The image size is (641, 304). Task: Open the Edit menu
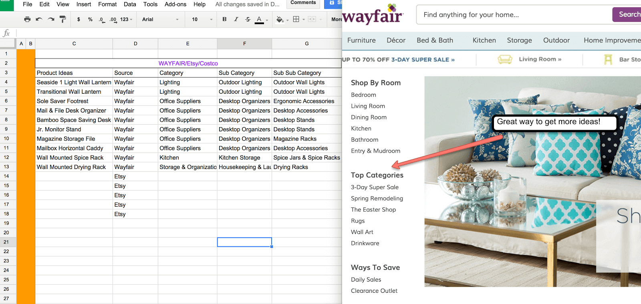click(44, 4)
